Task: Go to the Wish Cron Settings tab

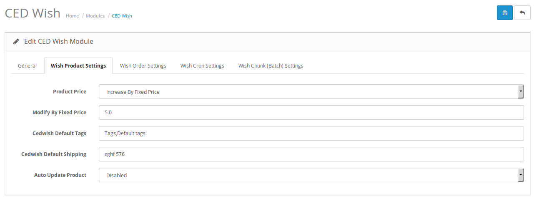Action: 202,65
